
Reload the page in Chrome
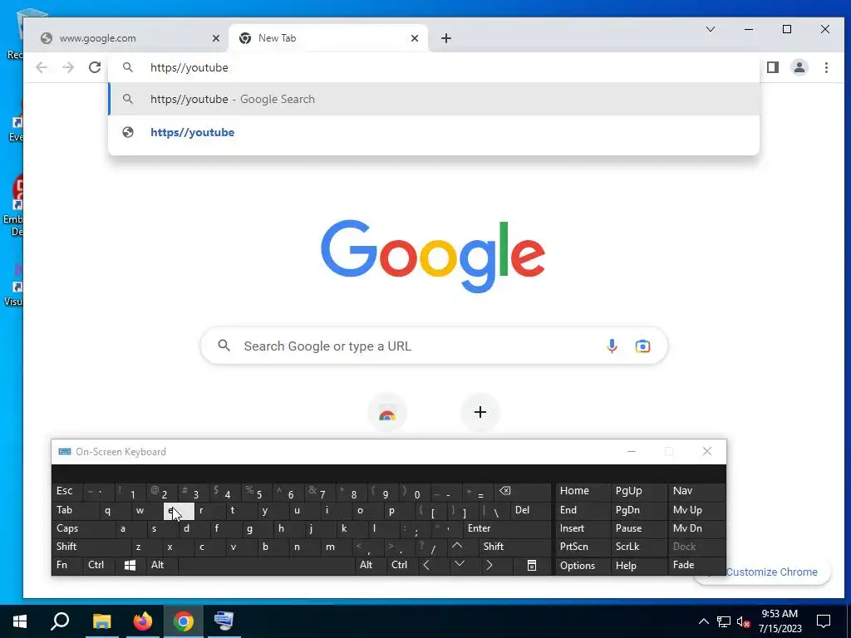tap(95, 67)
